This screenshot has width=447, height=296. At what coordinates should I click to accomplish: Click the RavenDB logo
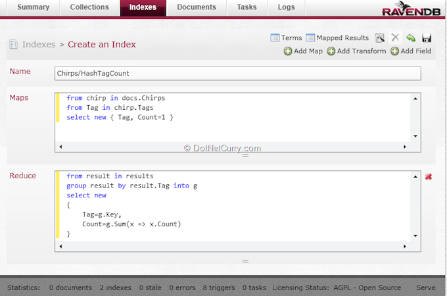pyautogui.click(x=411, y=9)
